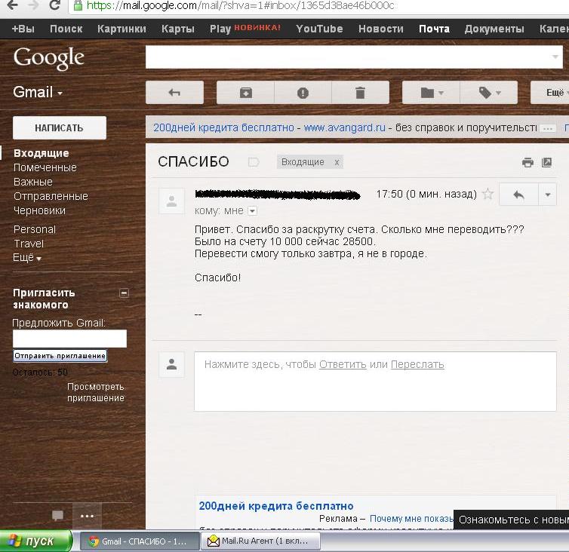Click browser forward arrow
The image size is (569, 552).
(34, 5)
